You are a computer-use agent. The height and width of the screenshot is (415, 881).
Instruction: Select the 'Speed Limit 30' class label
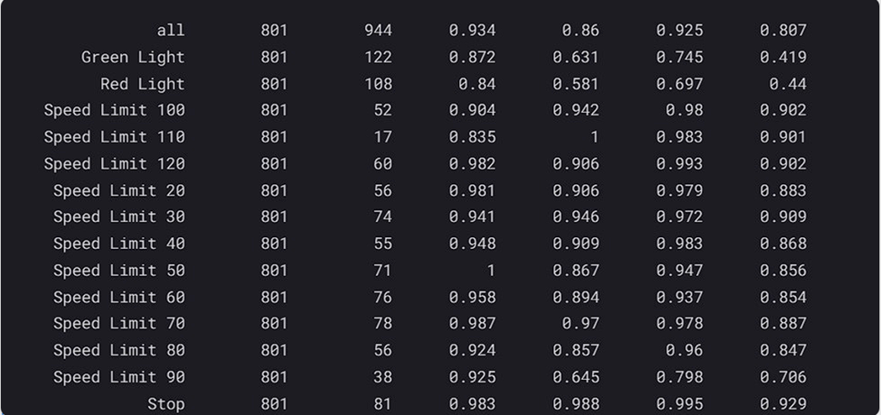tap(119, 217)
